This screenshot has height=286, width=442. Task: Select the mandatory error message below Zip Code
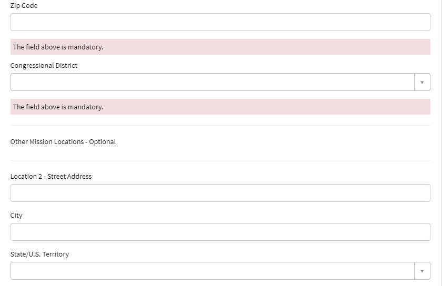point(58,47)
